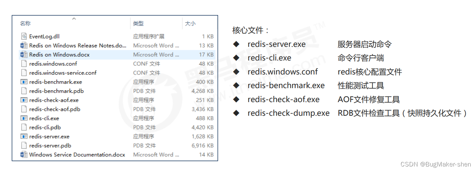Screen dimensions: 476x171
Task: Select the redis-server.exe file name in list
Action: coord(49,136)
